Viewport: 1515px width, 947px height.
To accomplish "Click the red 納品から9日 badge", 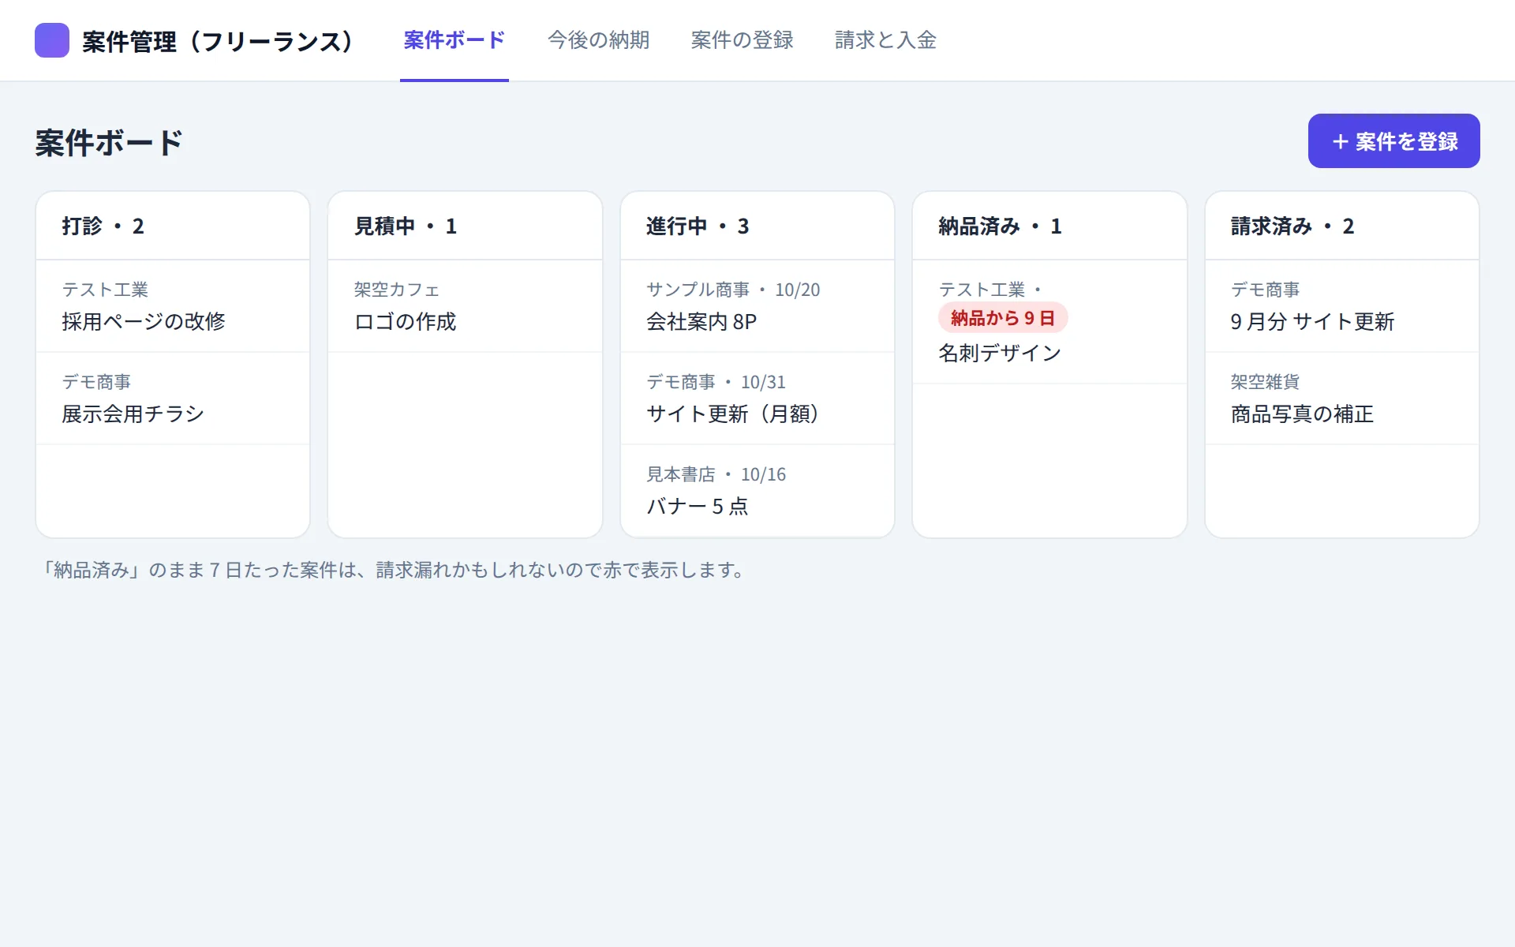I will [x=1003, y=318].
